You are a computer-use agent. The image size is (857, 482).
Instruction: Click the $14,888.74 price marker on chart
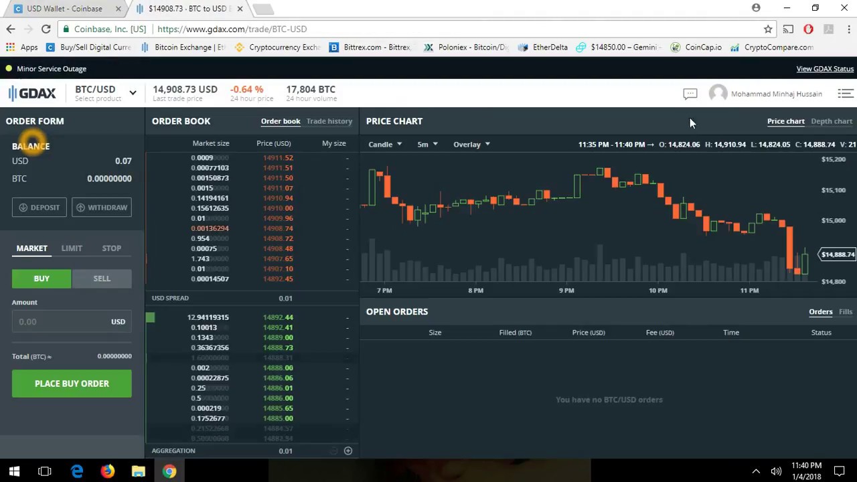pyautogui.click(x=837, y=254)
